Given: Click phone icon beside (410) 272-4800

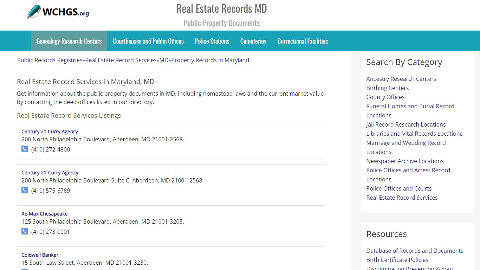Looking at the screenshot, I should tap(25, 149).
